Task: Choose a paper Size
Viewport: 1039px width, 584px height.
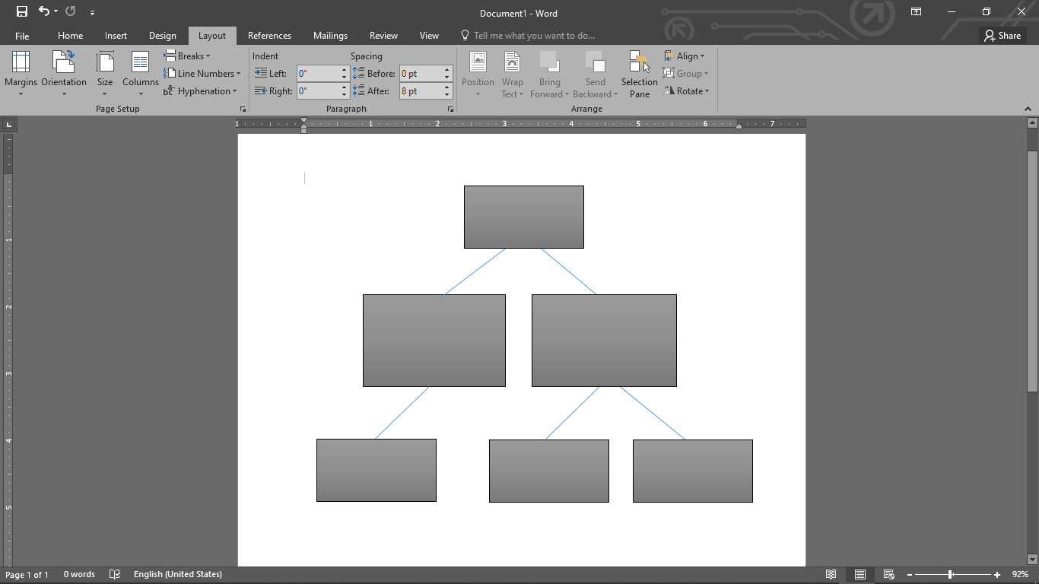Action: point(105,74)
